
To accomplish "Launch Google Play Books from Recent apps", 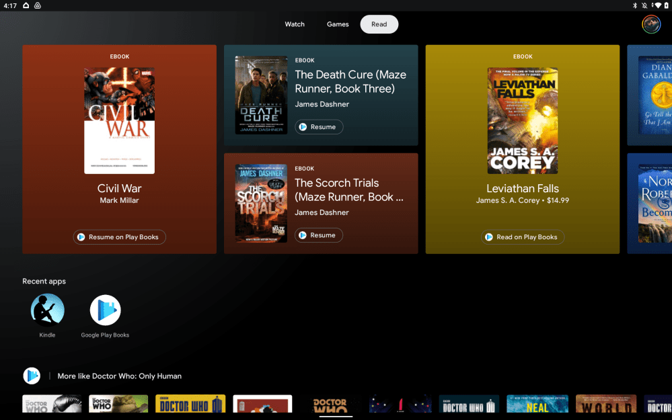I will (x=105, y=310).
